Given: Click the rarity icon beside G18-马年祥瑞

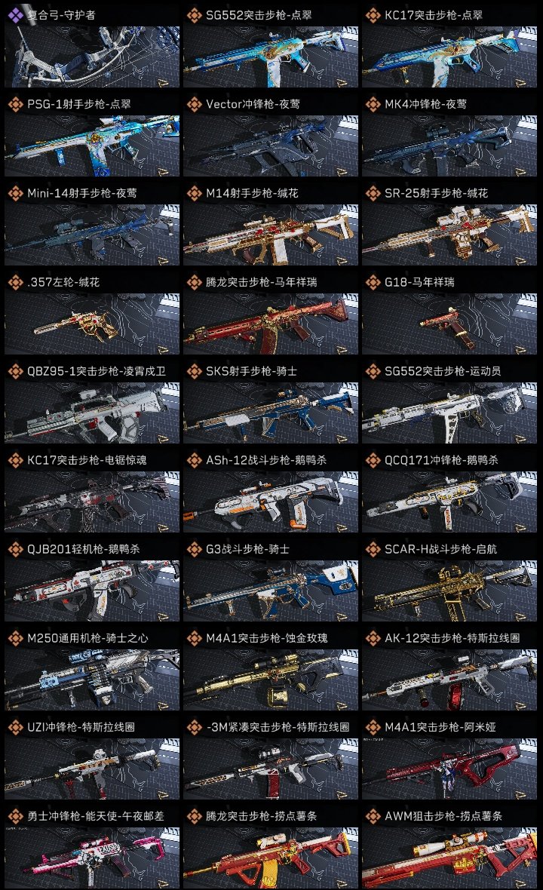Looking at the screenshot, I should [x=373, y=282].
